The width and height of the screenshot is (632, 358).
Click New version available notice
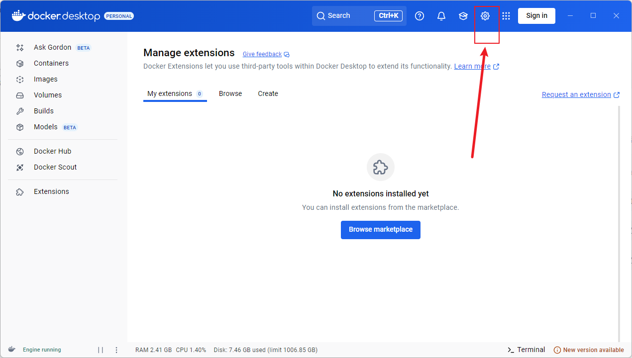589,350
